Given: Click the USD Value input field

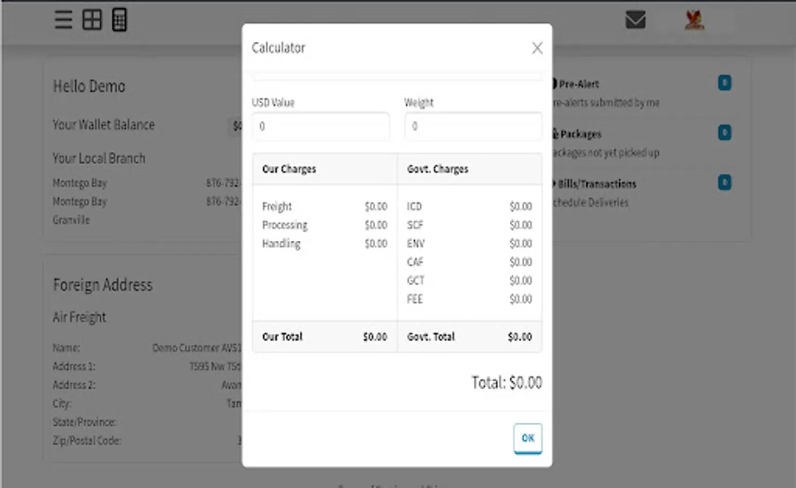Looking at the screenshot, I should (321, 126).
